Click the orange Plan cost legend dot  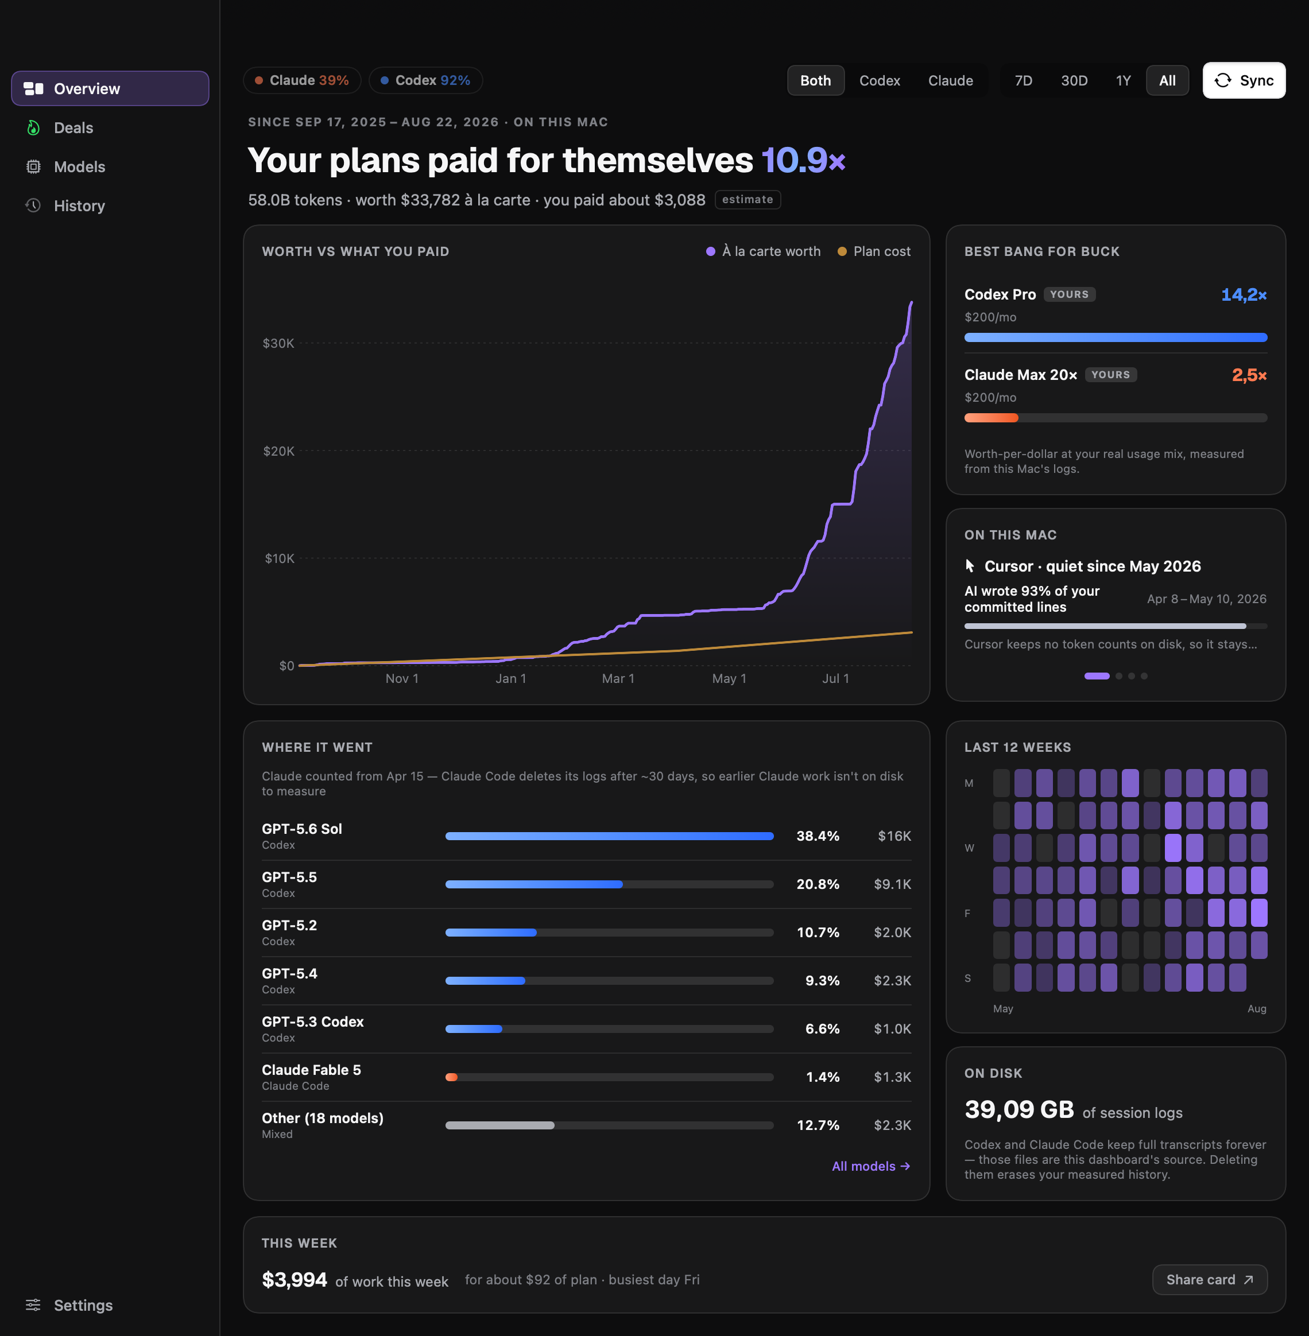(x=842, y=251)
